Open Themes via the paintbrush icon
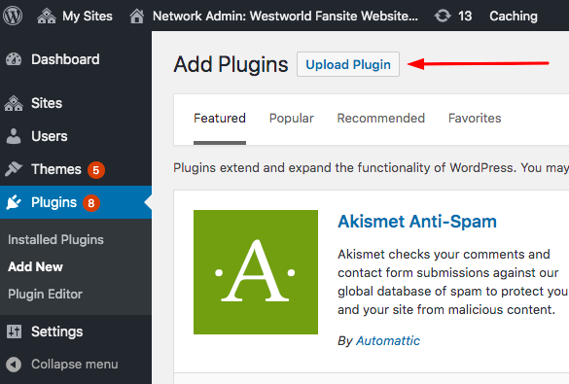Viewport: 569px width, 384px height. [x=14, y=169]
